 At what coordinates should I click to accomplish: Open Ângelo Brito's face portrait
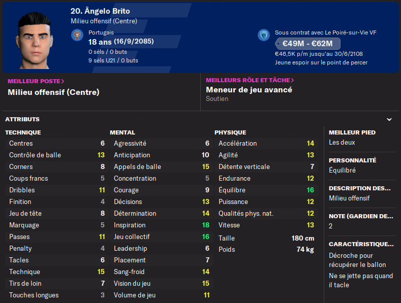pos(35,41)
